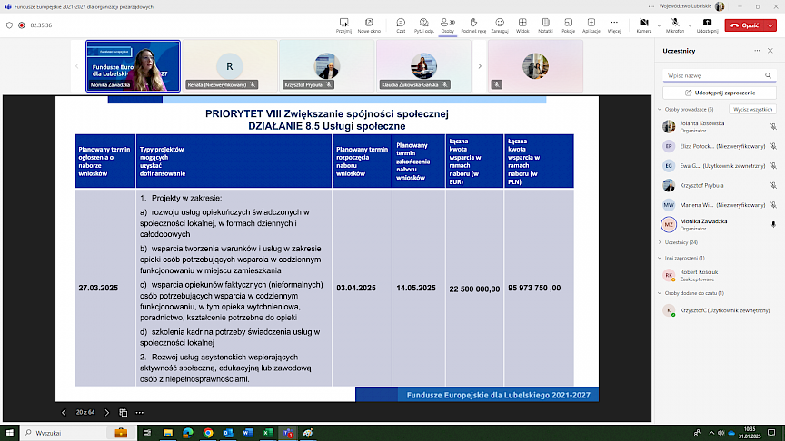Open the Więcej options menu
The height and width of the screenshot is (441, 785).
pos(614,25)
